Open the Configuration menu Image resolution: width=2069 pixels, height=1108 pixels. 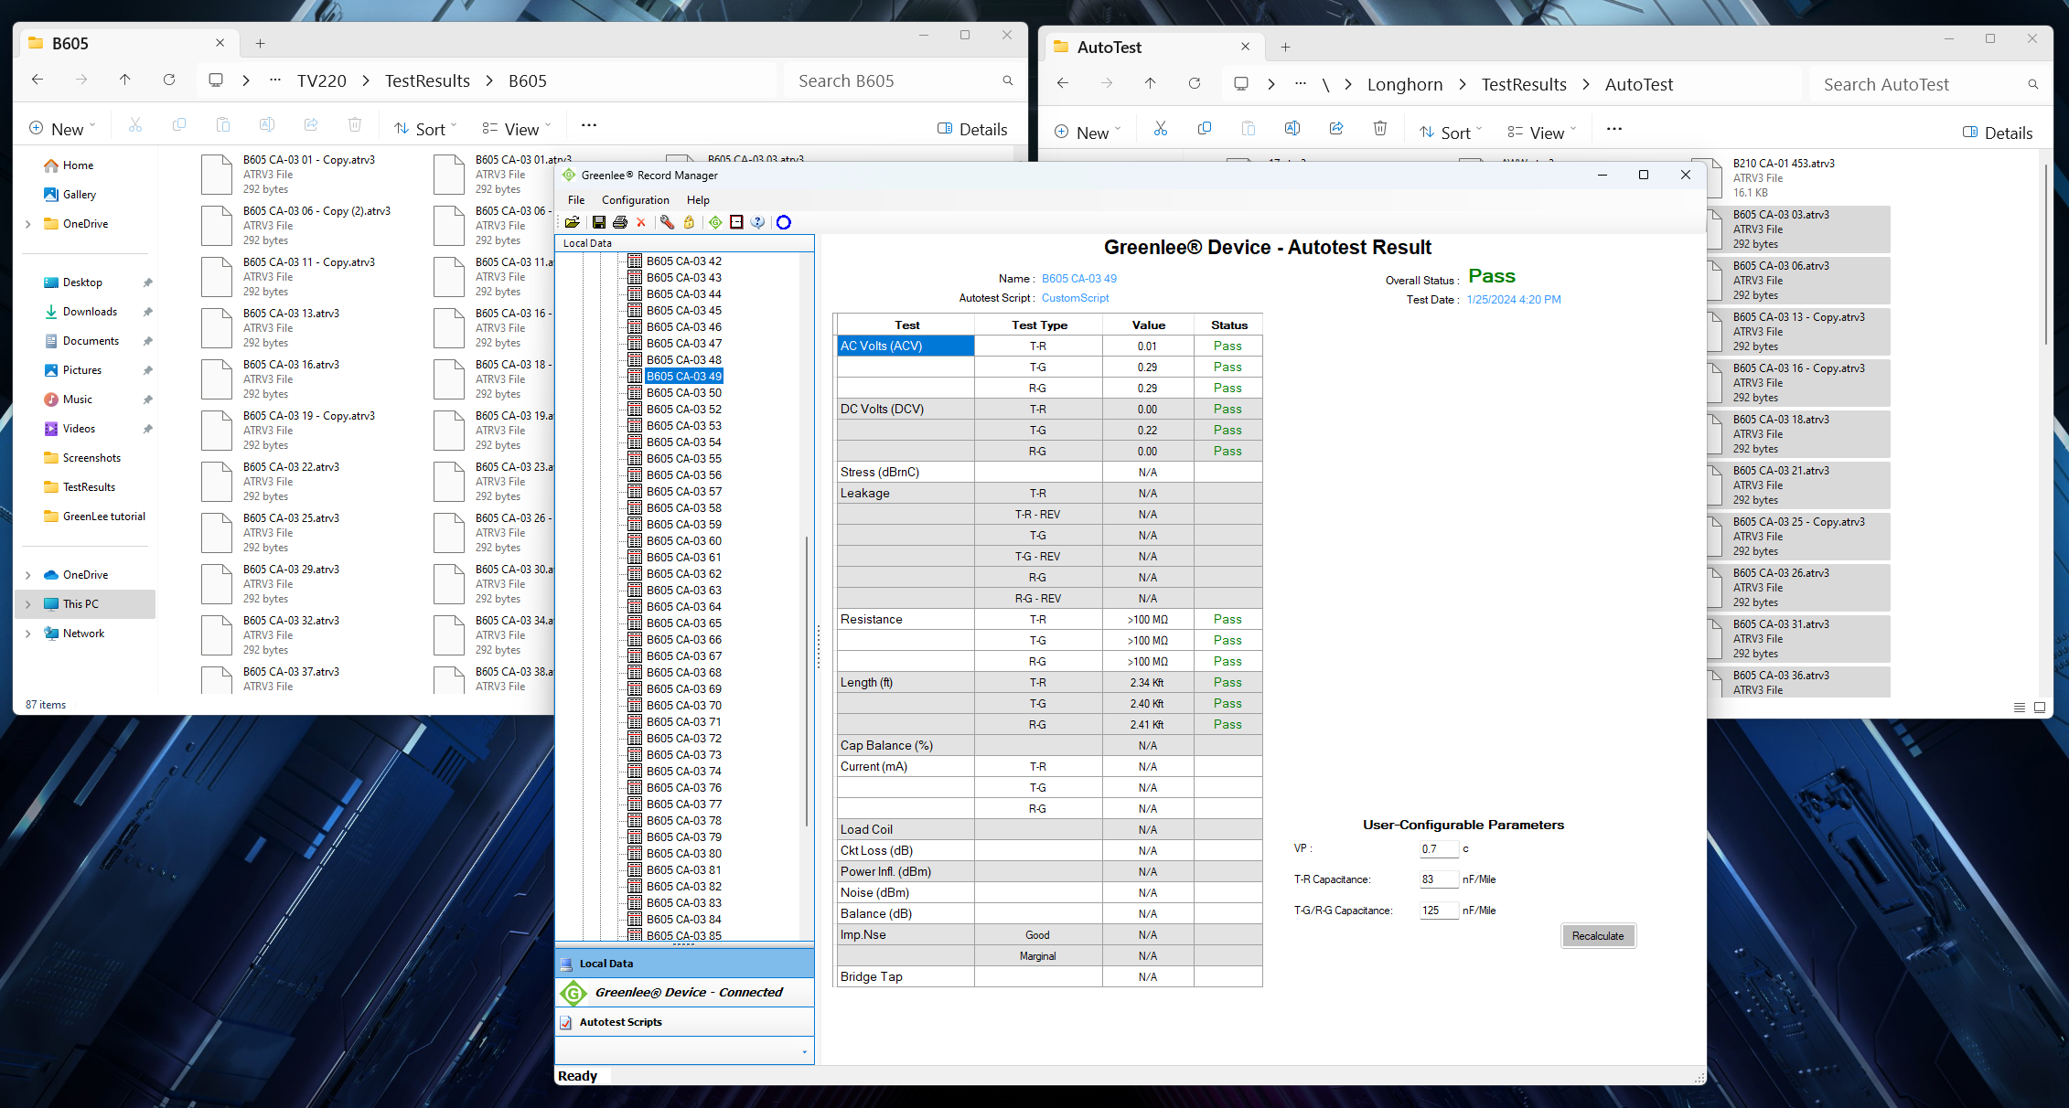[x=635, y=200]
